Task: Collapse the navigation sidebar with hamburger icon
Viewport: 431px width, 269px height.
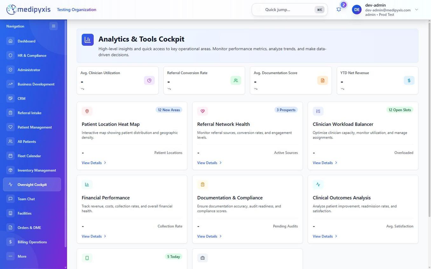Action: (53, 26)
